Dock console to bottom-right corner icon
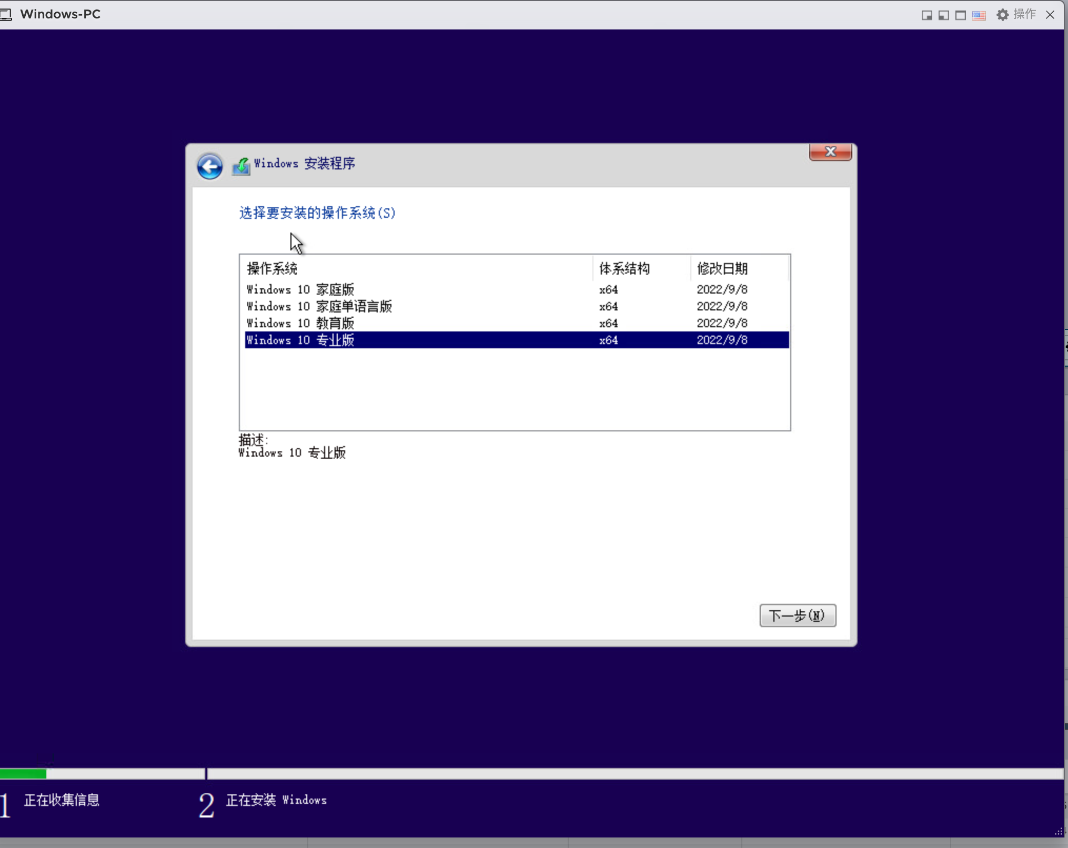This screenshot has height=848, width=1068. tap(927, 15)
